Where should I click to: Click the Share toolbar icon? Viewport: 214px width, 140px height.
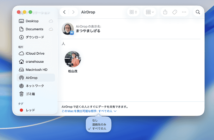165,12
